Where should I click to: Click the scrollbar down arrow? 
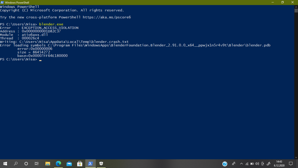tap(296, 157)
